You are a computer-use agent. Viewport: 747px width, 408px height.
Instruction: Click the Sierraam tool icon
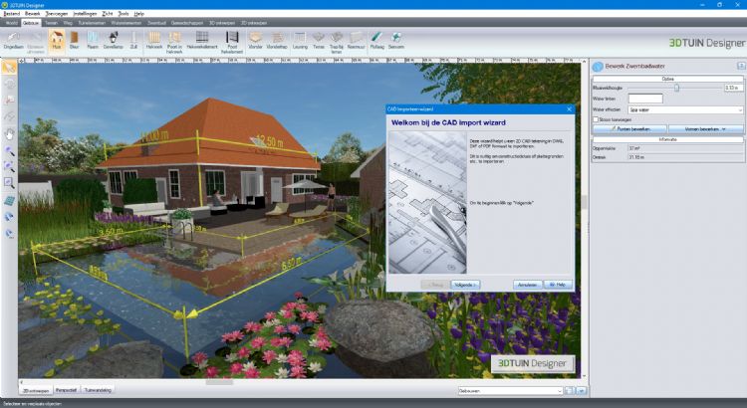396,41
